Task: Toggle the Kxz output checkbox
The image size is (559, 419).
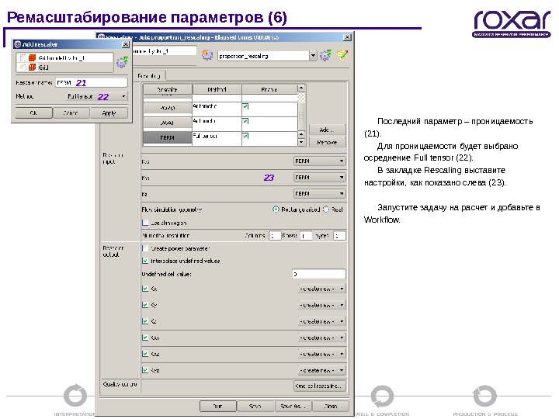Action: tap(145, 354)
